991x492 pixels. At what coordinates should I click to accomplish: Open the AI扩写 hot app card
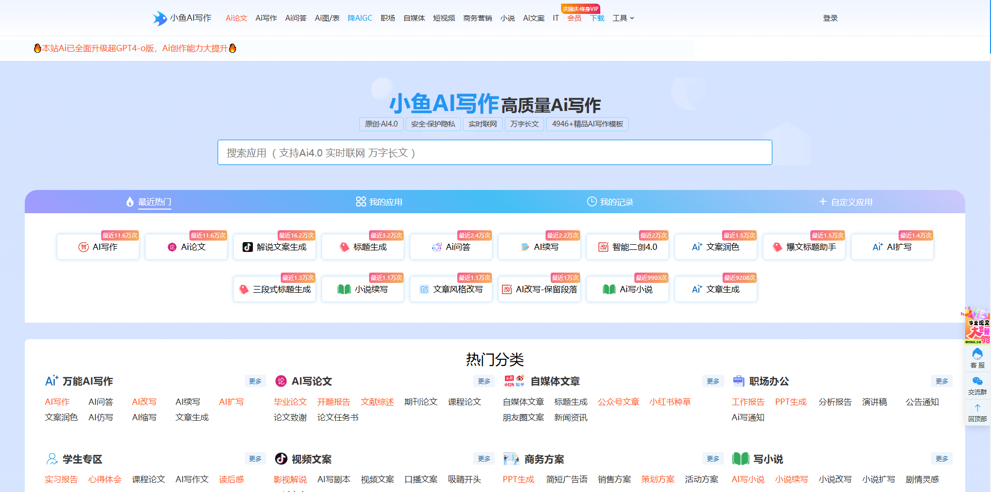[892, 247]
